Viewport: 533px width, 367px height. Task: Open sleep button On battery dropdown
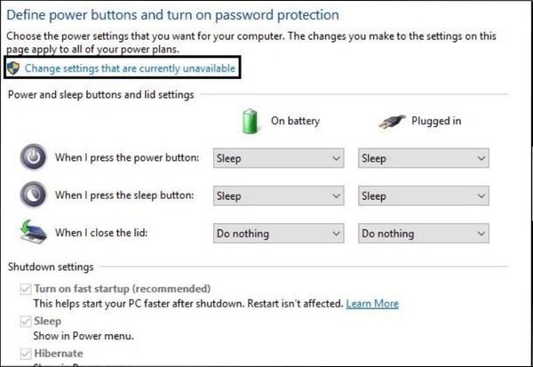click(278, 195)
